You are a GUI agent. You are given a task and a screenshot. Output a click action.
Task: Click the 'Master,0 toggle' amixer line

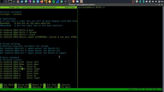(33, 53)
